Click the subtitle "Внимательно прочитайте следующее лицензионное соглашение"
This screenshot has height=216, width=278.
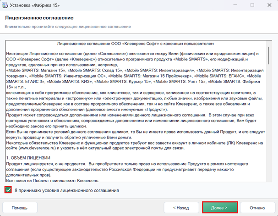point(68,27)
